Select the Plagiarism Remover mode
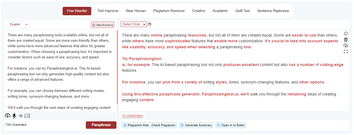The height and width of the screenshot is (135, 354). [x=169, y=11]
